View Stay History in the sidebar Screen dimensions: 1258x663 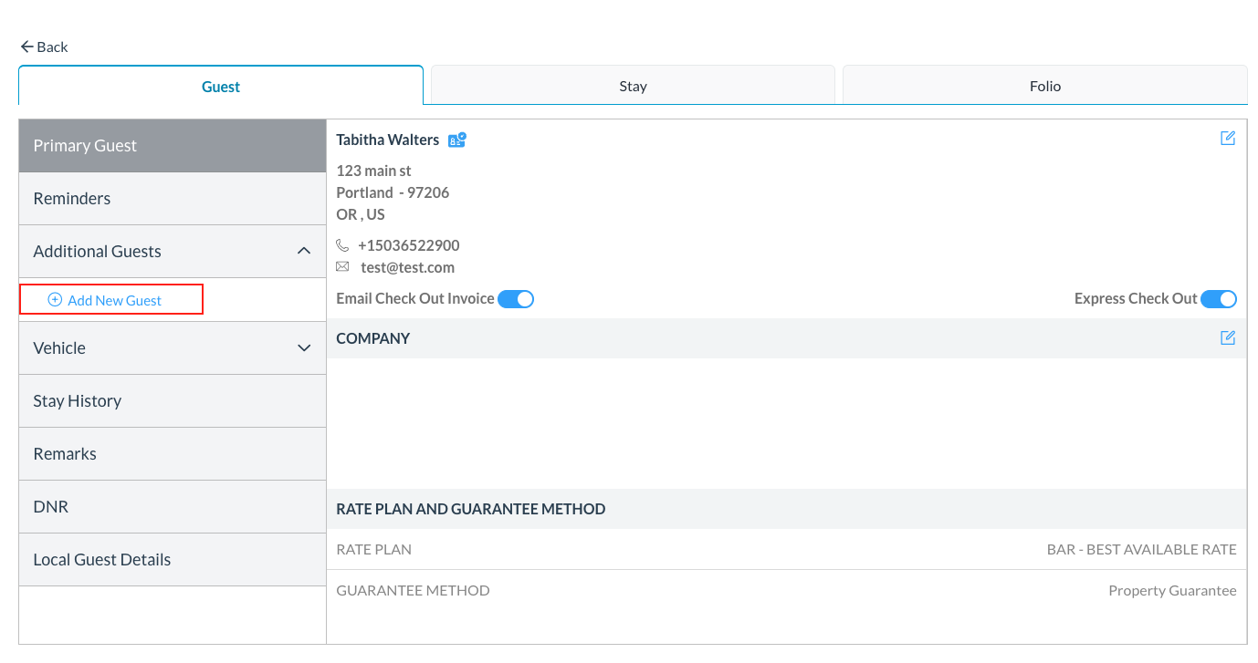pyautogui.click(x=78, y=400)
